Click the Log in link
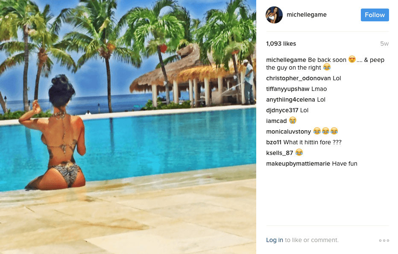 275,240
